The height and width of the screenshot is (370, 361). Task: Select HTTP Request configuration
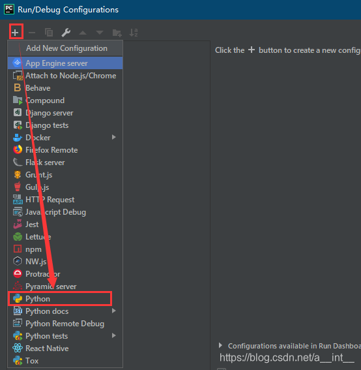[65, 200]
